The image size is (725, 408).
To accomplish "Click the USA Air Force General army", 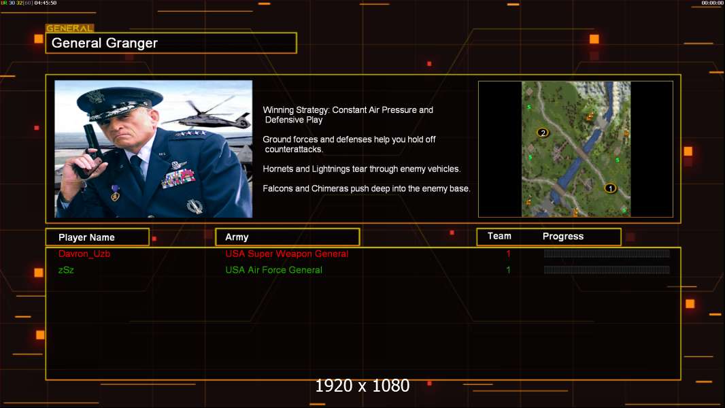I will 273,270.
